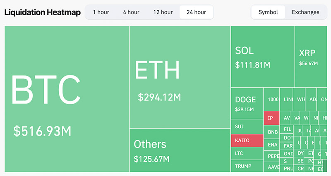Open the SE tile

[299, 161]
